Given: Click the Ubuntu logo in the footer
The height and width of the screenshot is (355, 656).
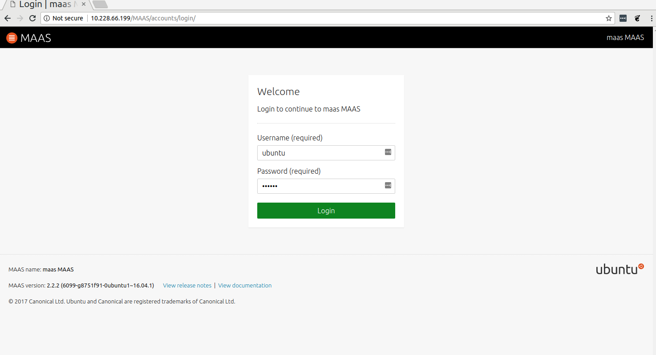Looking at the screenshot, I should point(620,269).
